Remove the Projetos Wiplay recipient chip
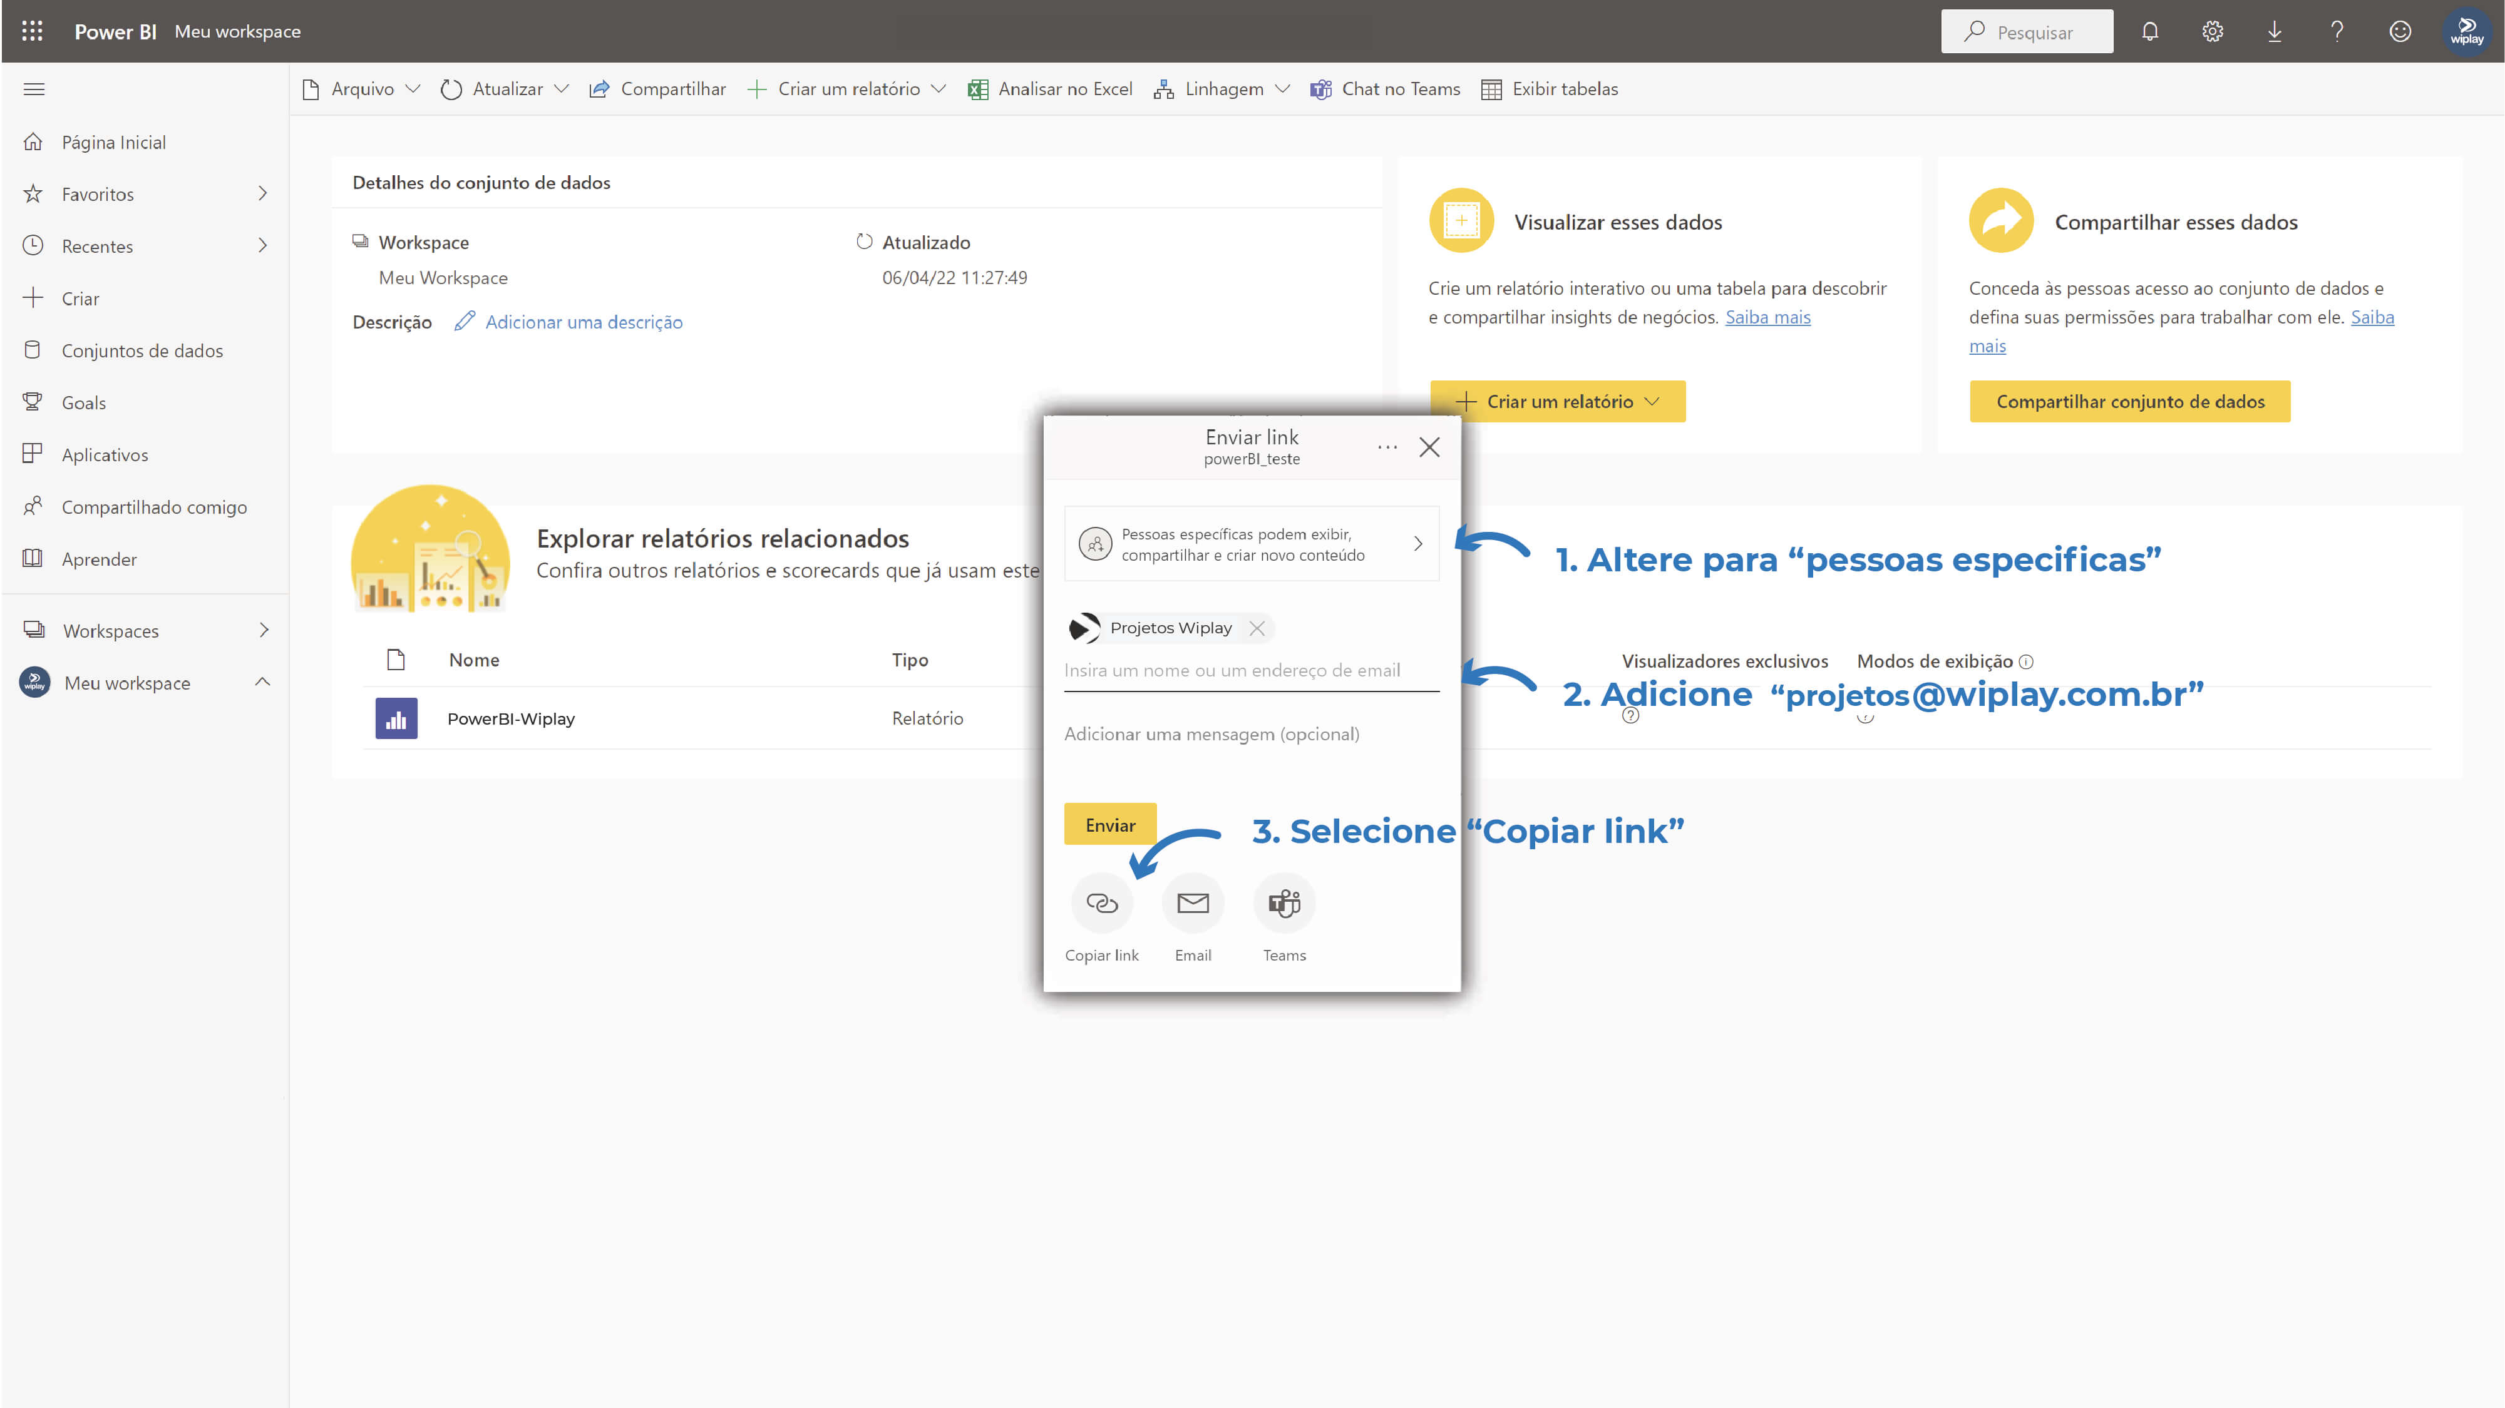2505x1408 pixels. pyautogui.click(x=1257, y=628)
